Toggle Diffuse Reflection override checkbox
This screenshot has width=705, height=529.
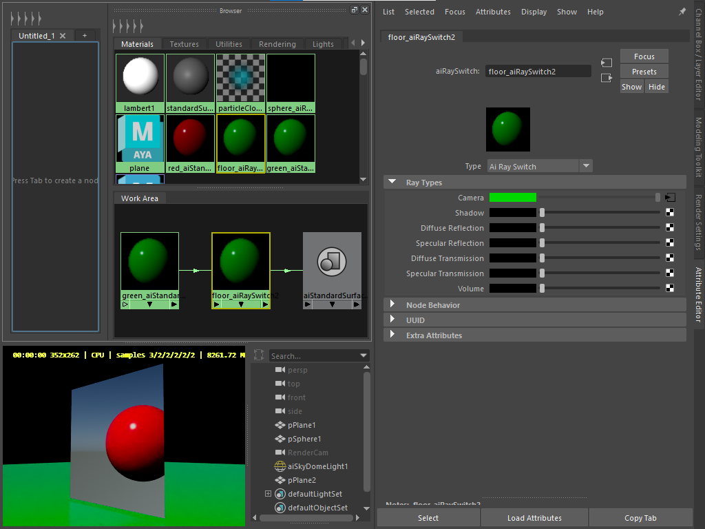tap(669, 227)
